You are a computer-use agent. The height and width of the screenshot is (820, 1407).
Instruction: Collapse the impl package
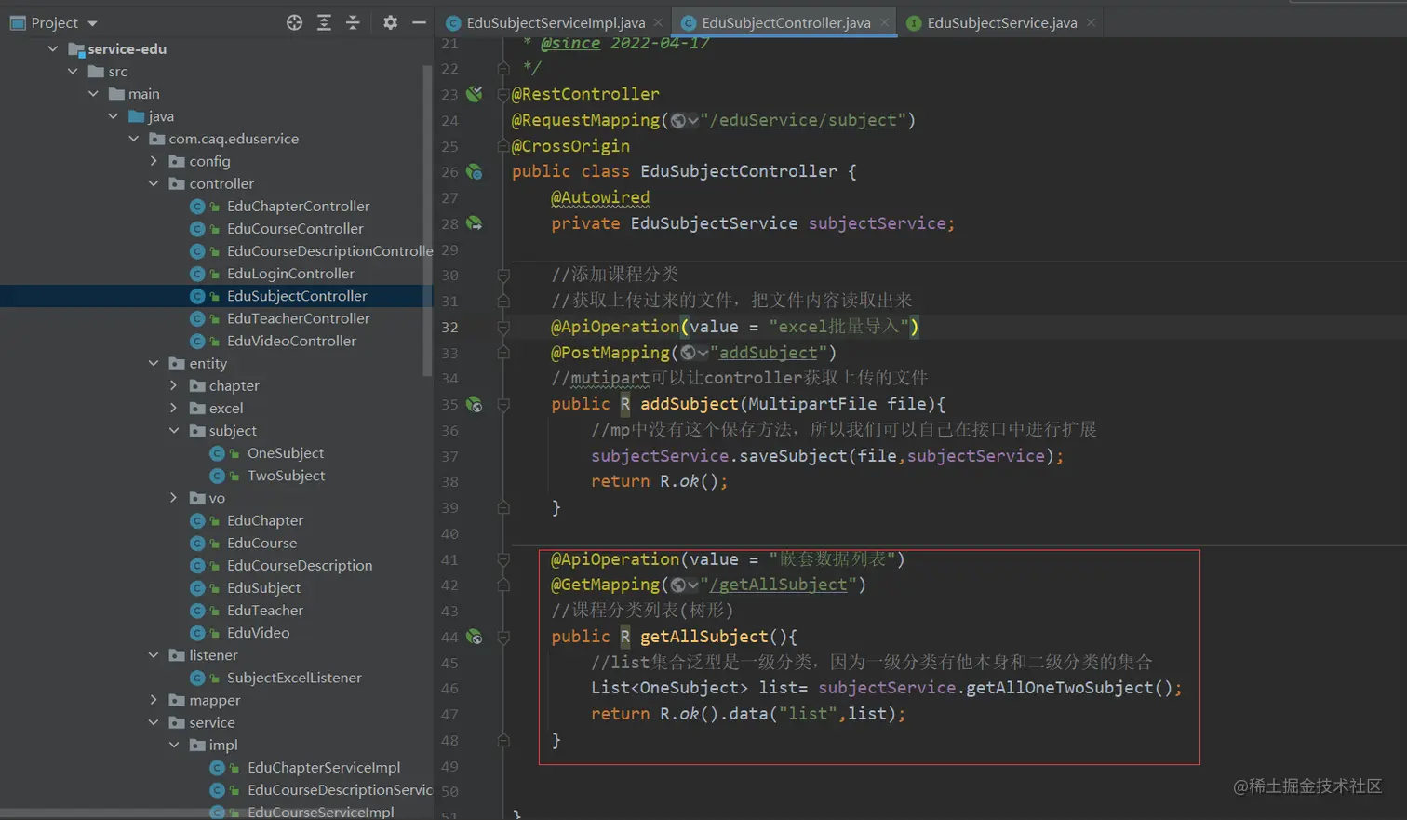click(x=173, y=745)
